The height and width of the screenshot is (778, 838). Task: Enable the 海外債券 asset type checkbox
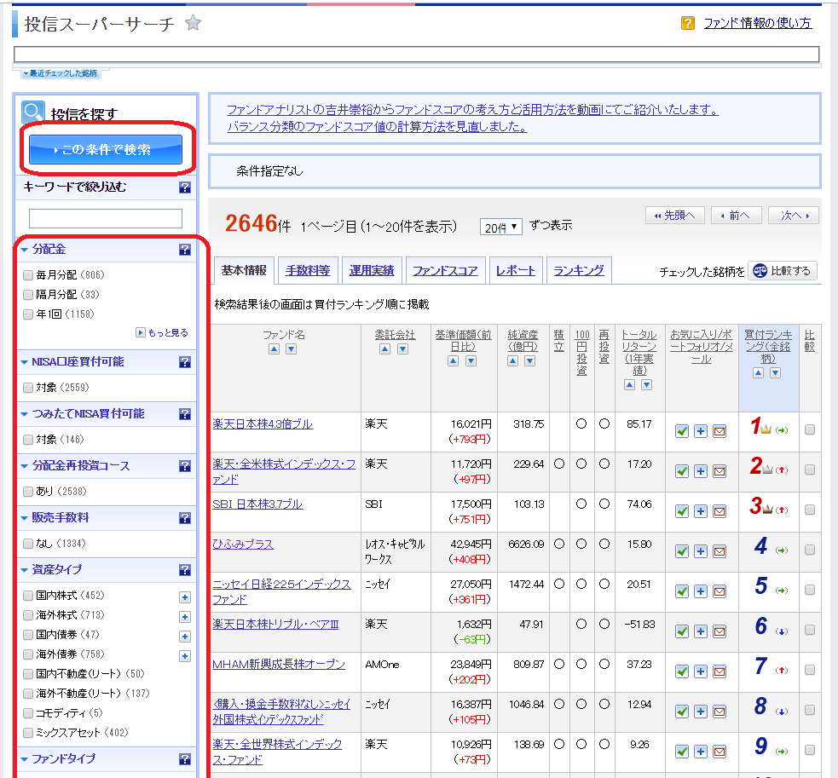coord(28,655)
